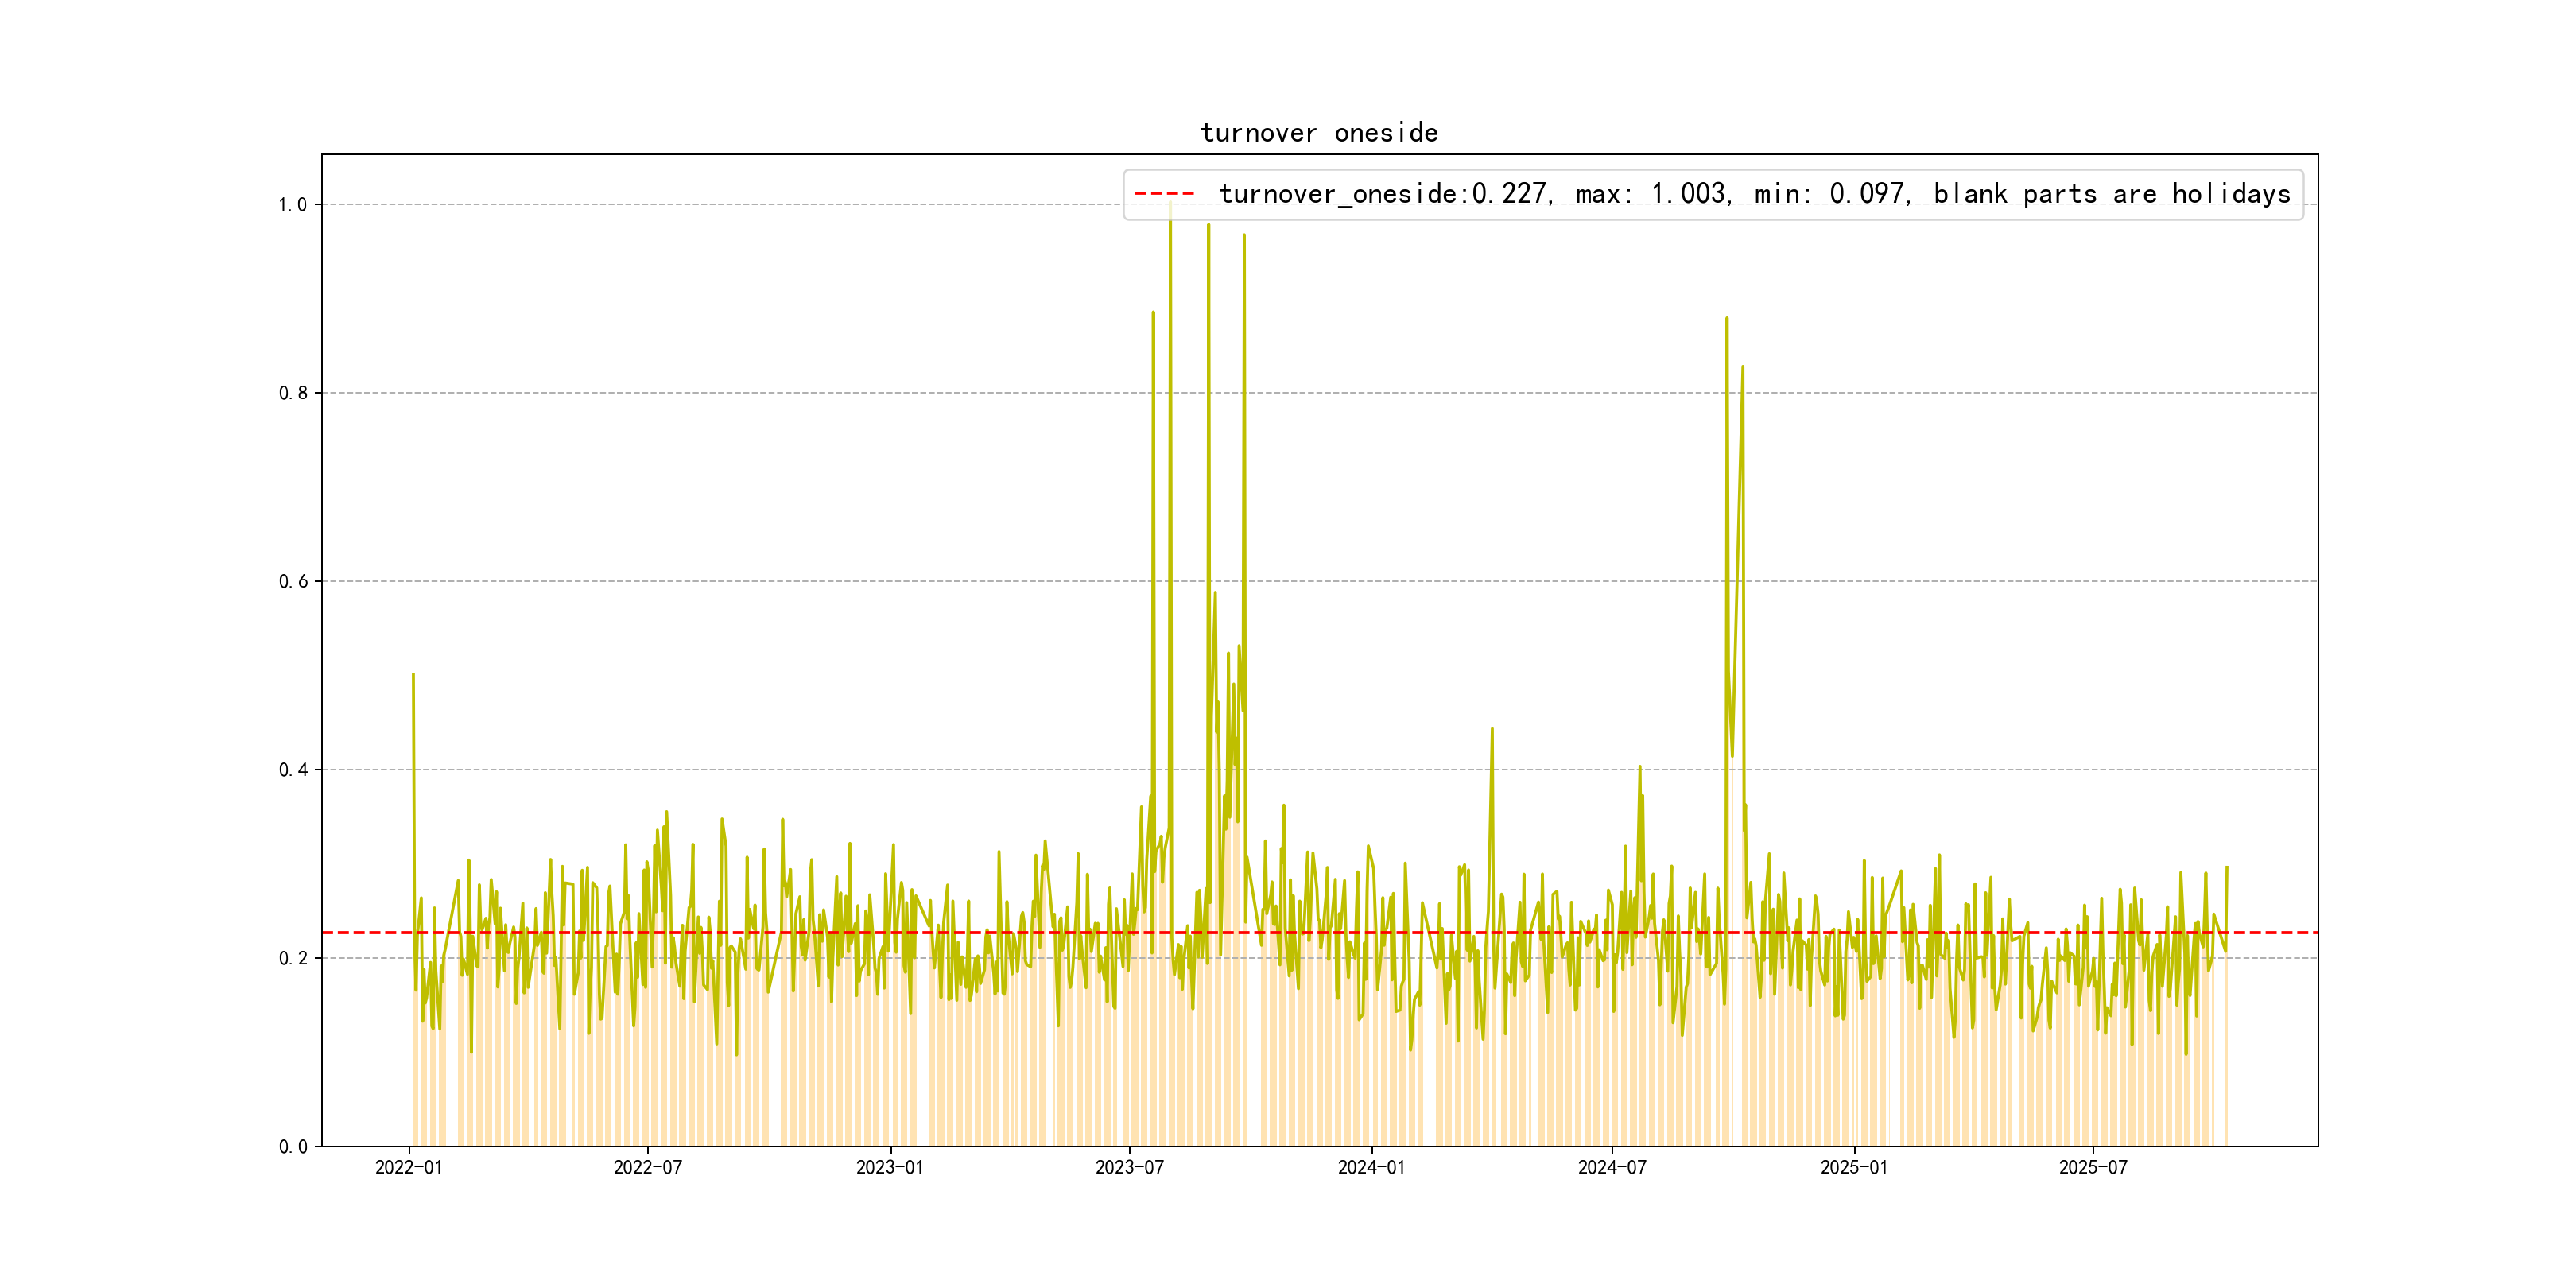Viewport: 2576px width, 1288px height.
Task: Click the legend text showing turnover_oneside:0.227
Action: [1384, 194]
